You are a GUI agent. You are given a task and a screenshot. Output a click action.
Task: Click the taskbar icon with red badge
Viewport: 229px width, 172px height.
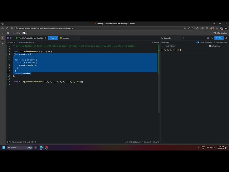click(47, 148)
